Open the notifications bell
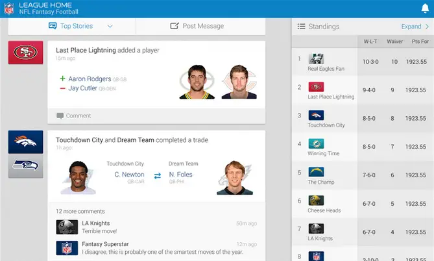The width and height of the screenshot is (434, 261). [x=425, y=8]
